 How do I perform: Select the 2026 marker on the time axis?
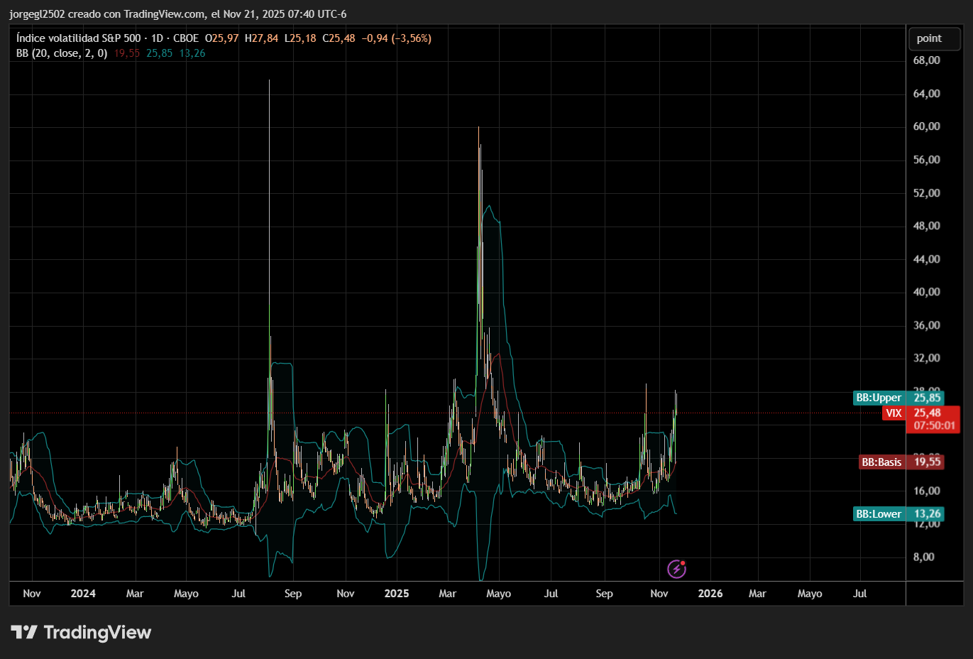click(710, 594)
